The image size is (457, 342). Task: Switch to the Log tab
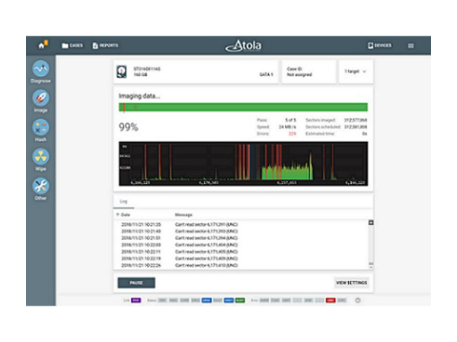coord(123,201)
